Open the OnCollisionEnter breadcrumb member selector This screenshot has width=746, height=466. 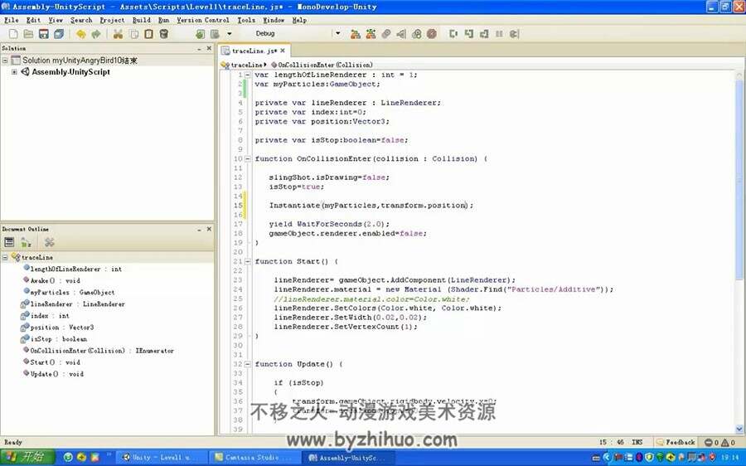click(x=322, y=65)
